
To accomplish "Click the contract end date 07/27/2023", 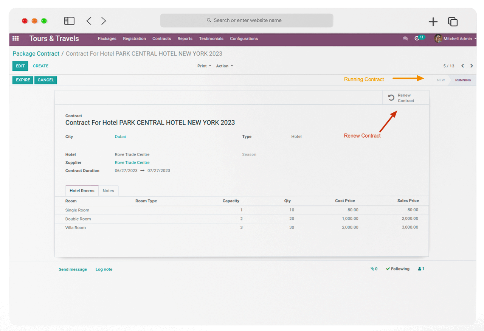I will tap(159, 171).
